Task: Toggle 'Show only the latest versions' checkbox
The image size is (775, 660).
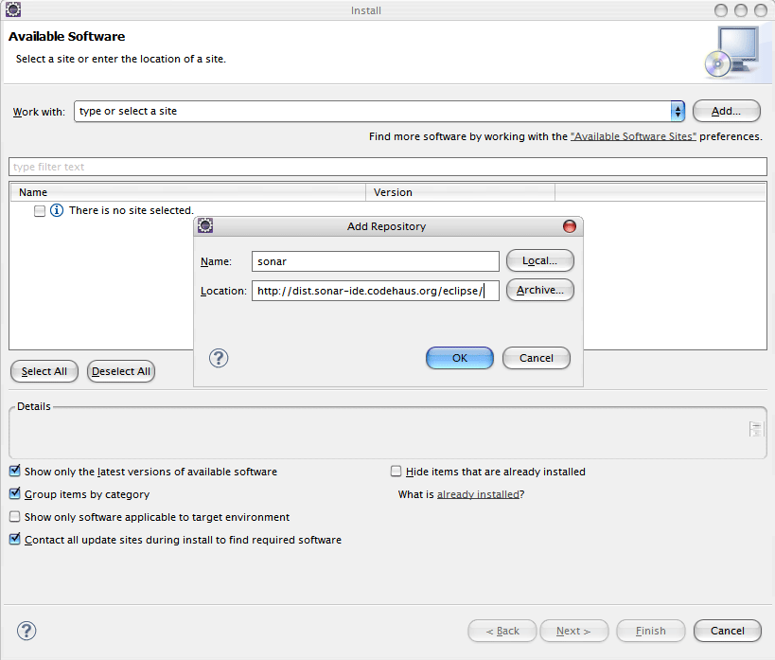Action: pos(15,472)
